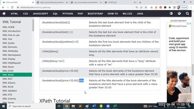This screenshot has height=109, width=194.
Task: Open W3.CSS in top navigation
Action: coord(127,14)
